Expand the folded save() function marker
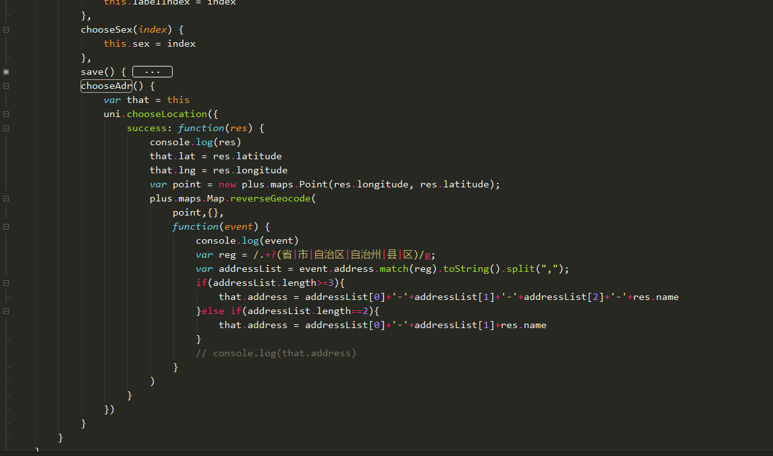This screenshot has height=456, width=773. click(6, 72)
